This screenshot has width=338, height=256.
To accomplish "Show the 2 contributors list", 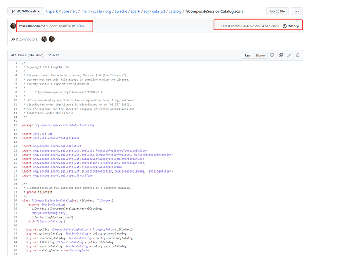I will point(24,39).
